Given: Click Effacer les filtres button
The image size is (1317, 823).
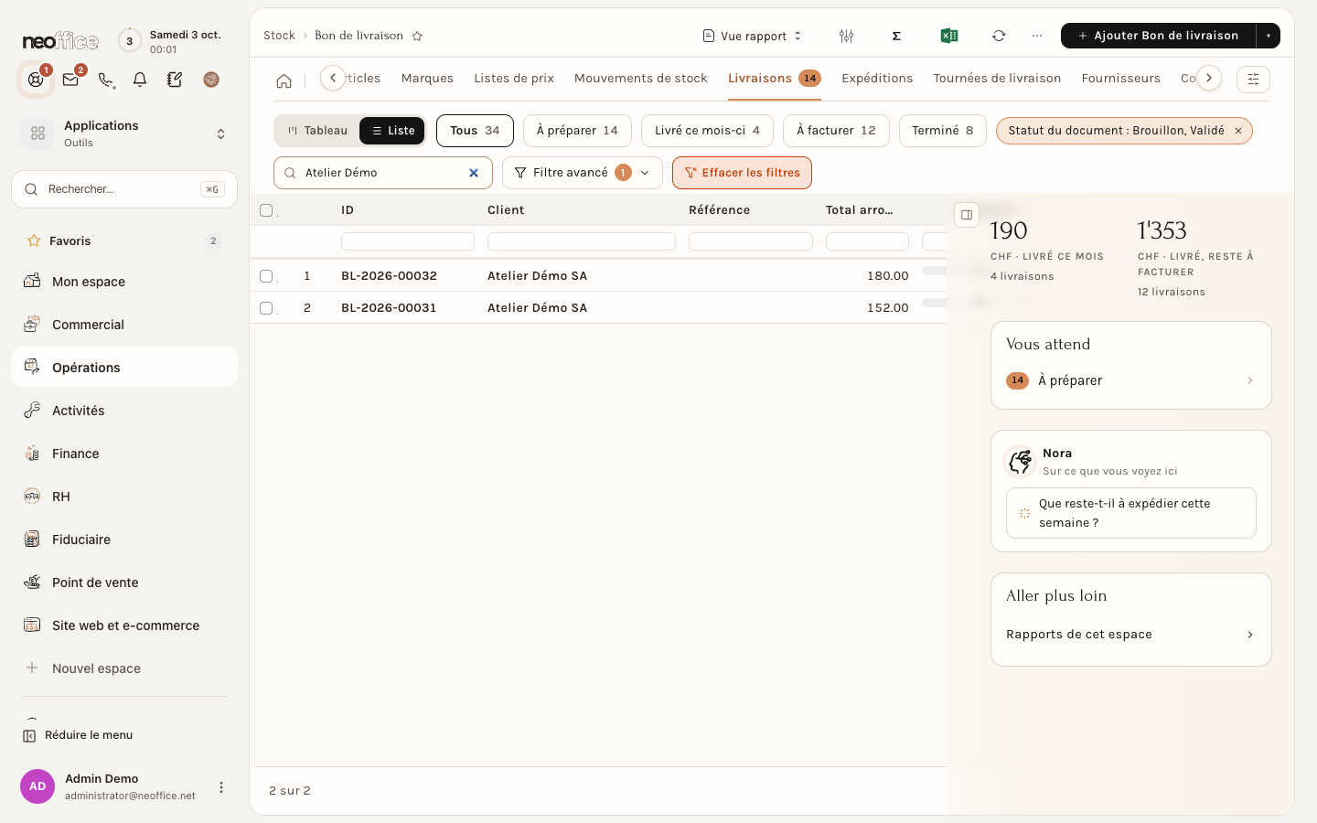Looking at the screenshot, I should [742, 173].
